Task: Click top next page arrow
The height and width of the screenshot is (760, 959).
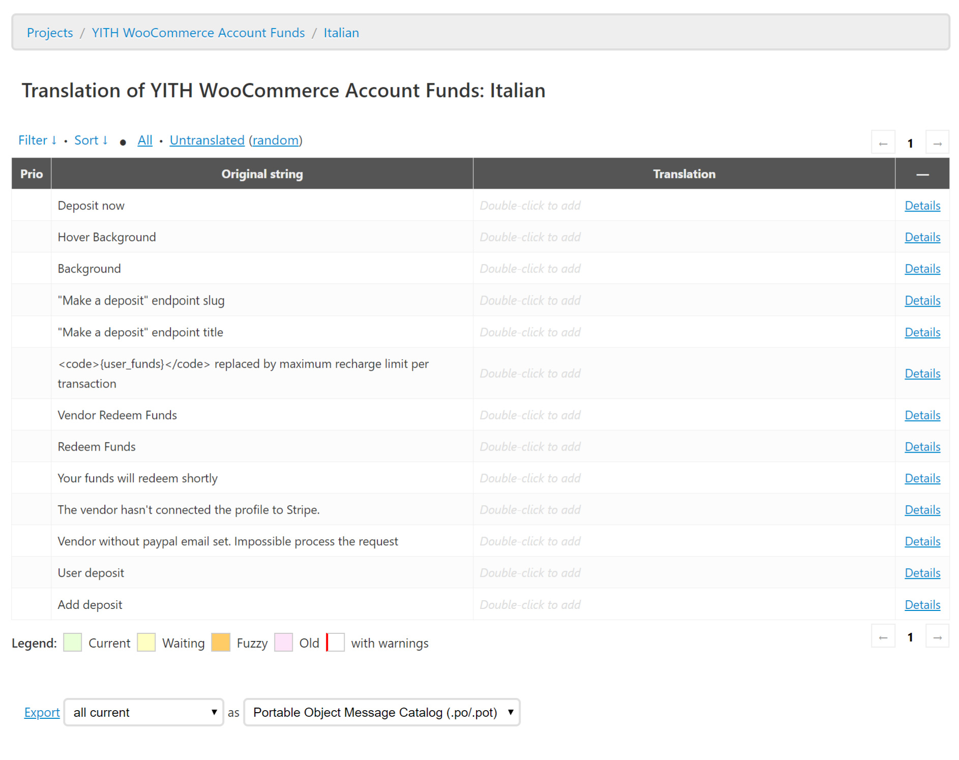Action: (938, 143)
